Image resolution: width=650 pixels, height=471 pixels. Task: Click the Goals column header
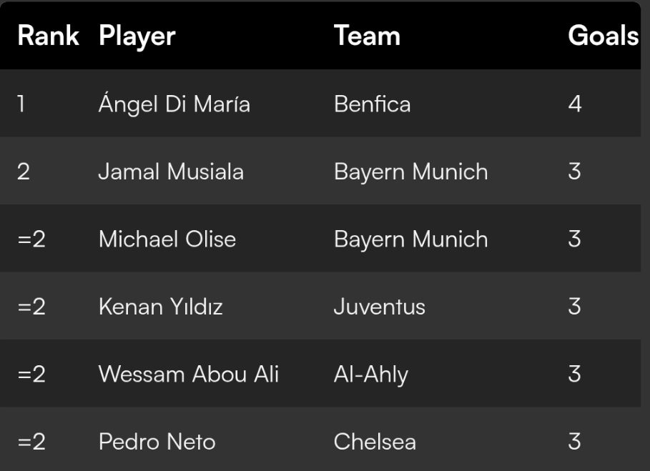[603, 36]
